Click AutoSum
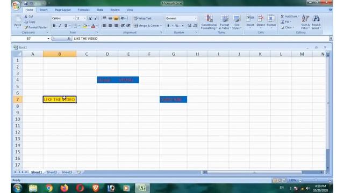The height and width of the screenshot is (193, 344). (290, 17)
